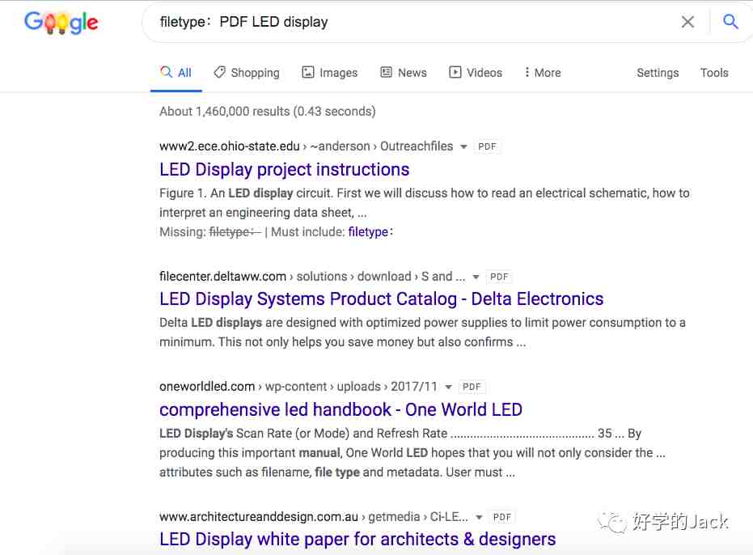This screenshot has height=555, width=753.
Task: Click the blue magnifier search icon
Action: (x=730, y=22)
